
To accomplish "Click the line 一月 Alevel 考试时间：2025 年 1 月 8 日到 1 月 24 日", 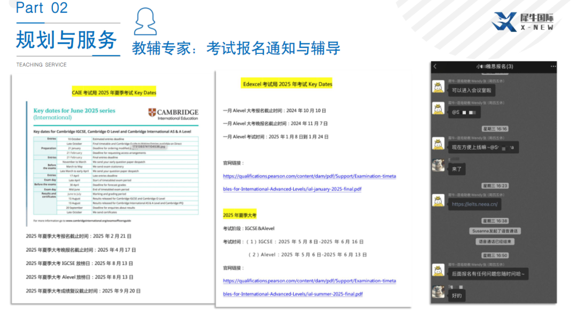I will coord(276,137).
